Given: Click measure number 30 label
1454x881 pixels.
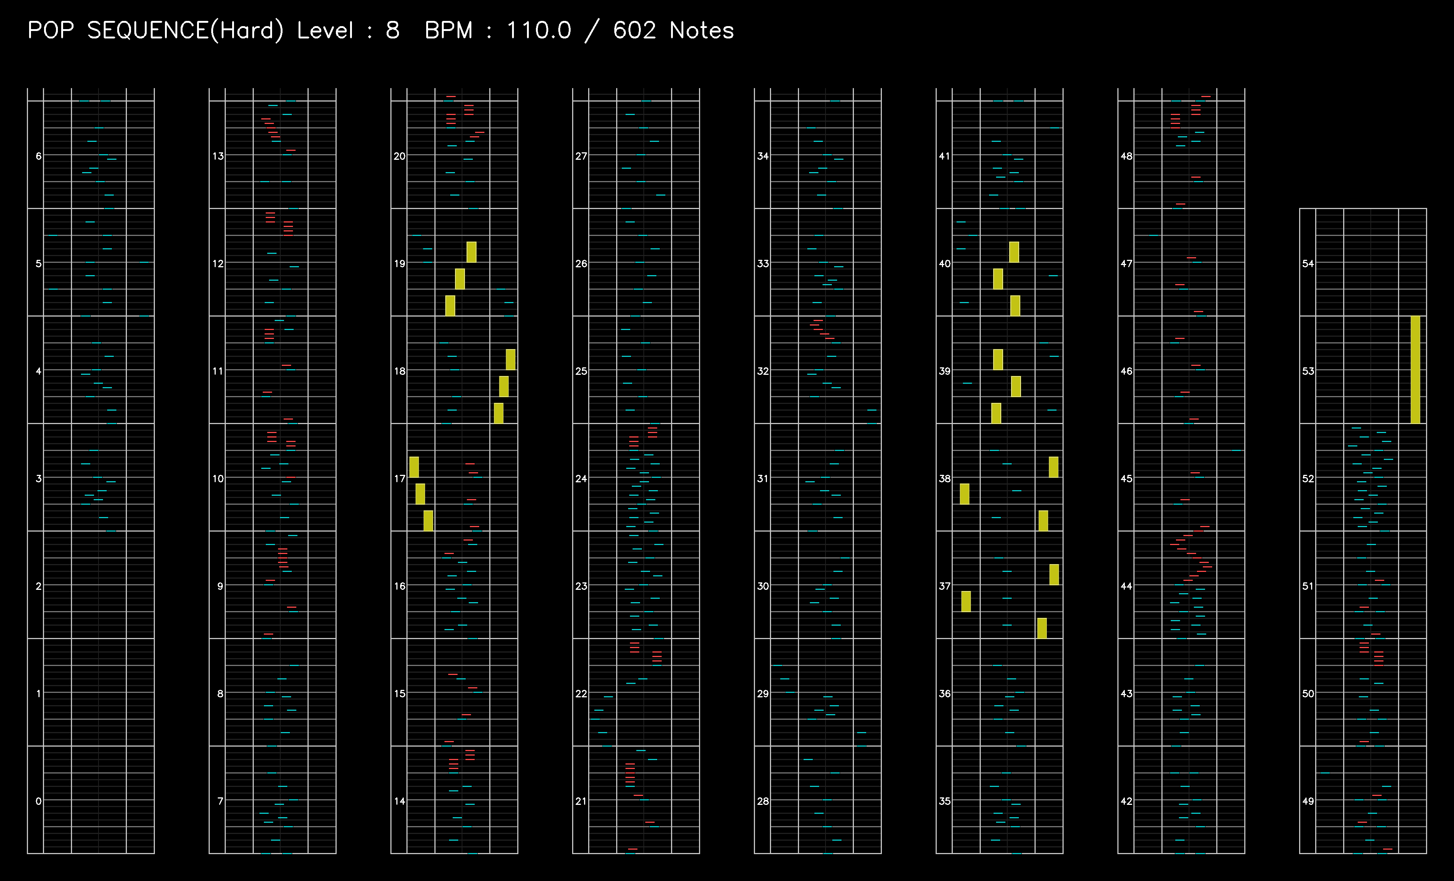Looking at the screenshot, I should tap(763, 586).
